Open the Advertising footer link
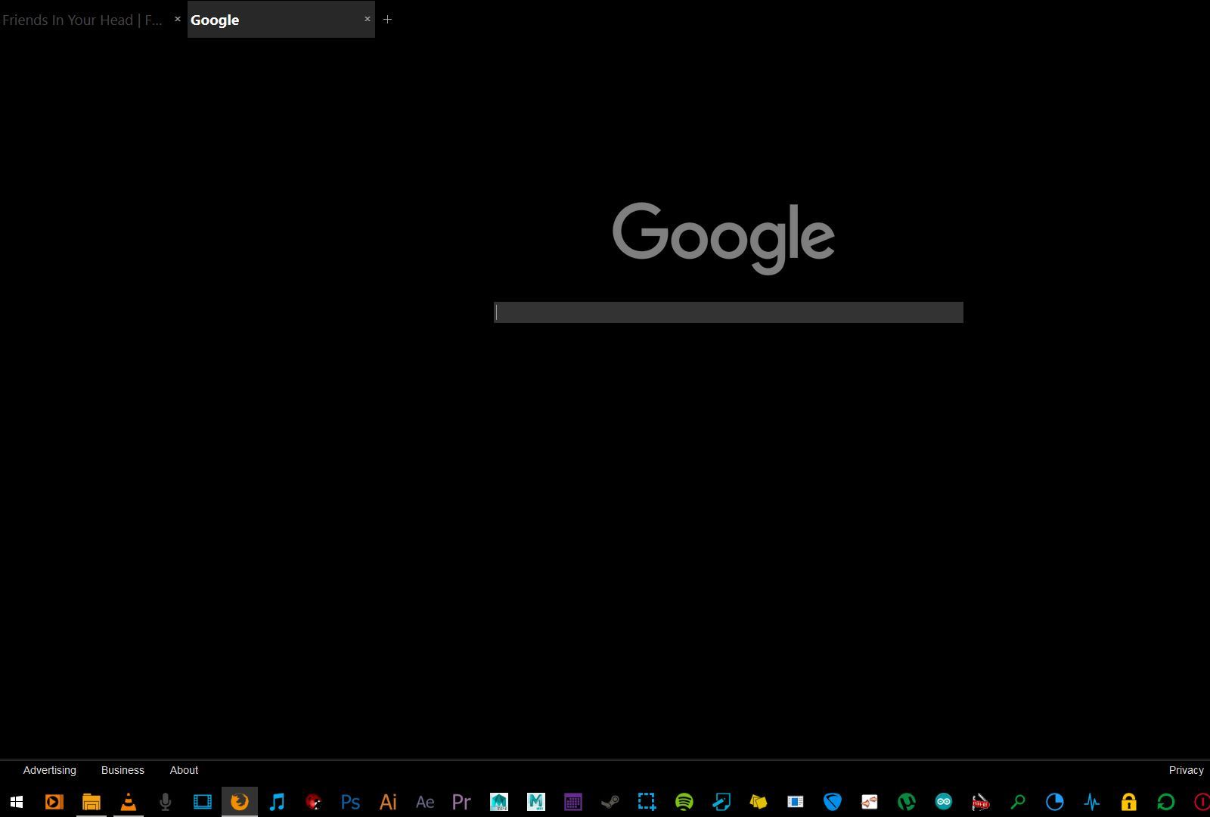The height and width of the screenshot is (817, 1210). click(50, 770)
